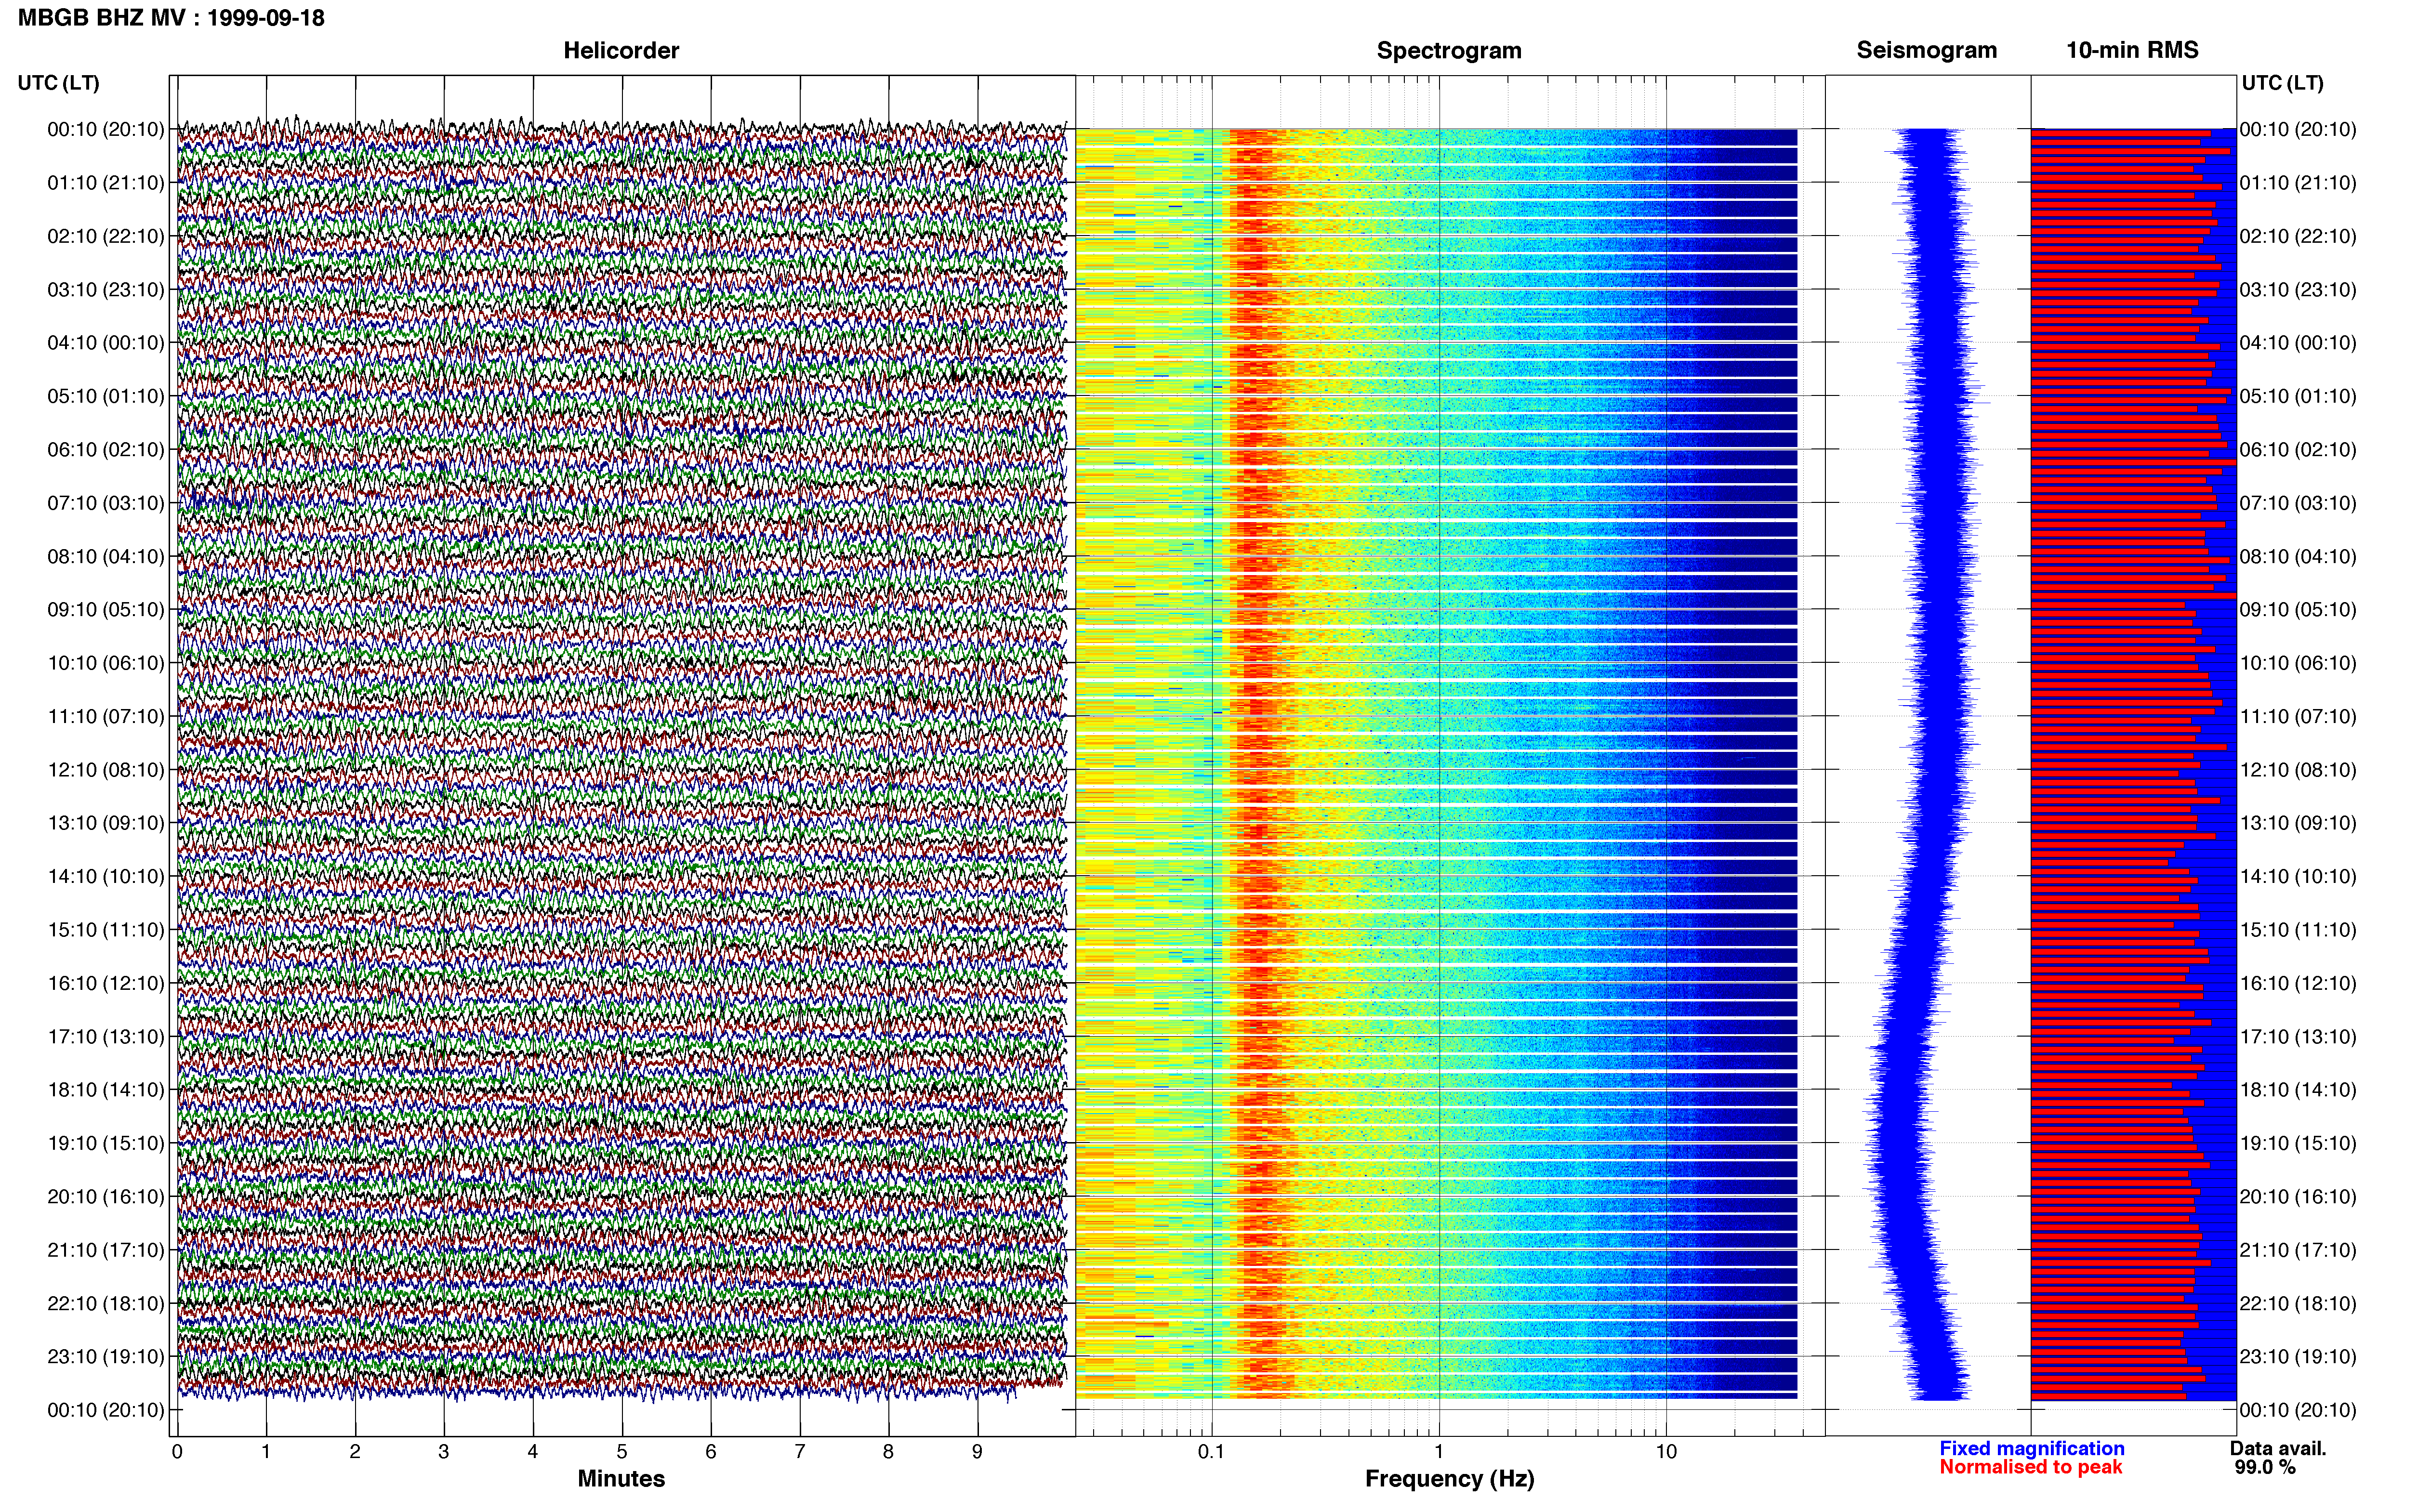This screenshot has width=2418, height=1512.
Task: Click left time label '19:10 (15:10)'
Action: tap(106, 1144)
